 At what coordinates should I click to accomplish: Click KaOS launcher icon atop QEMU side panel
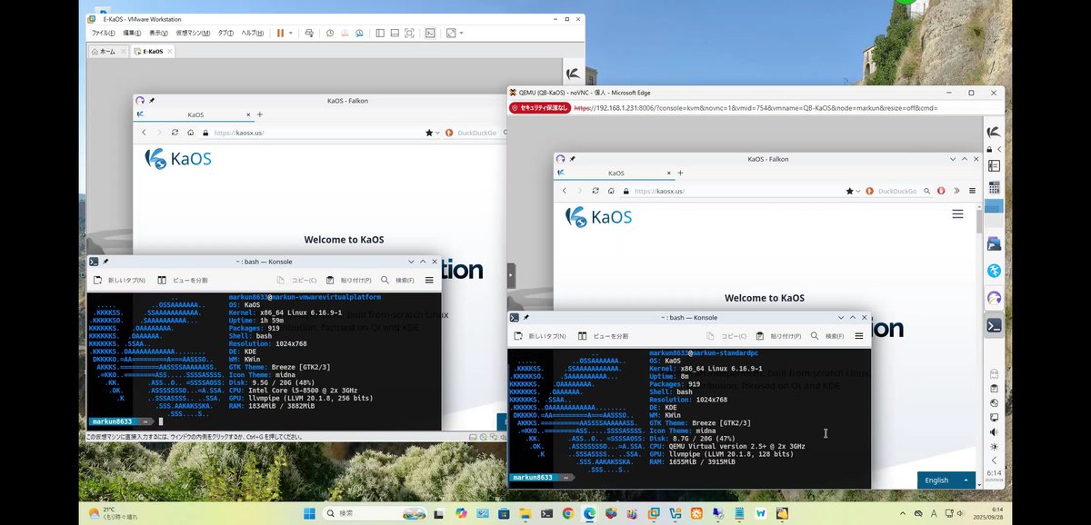click(994, 131)
